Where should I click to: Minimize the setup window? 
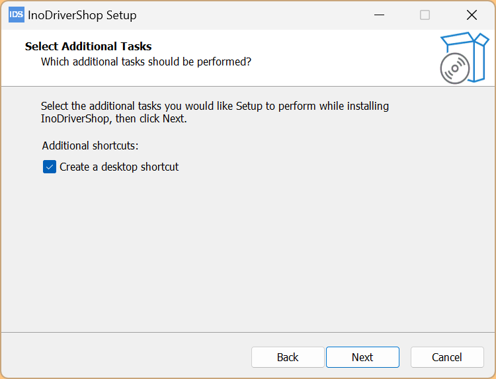(x=379, y=15)
